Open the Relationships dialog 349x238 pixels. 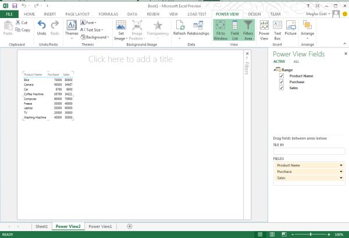click(198, 28)
